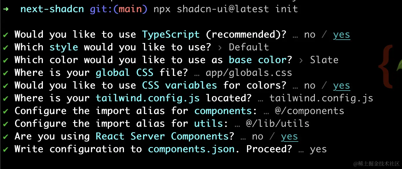Click the checkmark next to style question
402x169 pixels.
coord(6,47)
